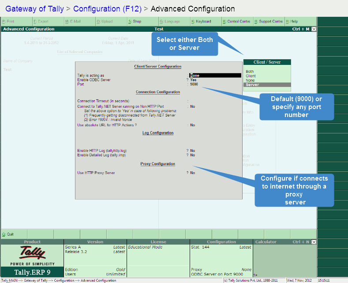Screen dimensions: 348x283
Task: Click the Proxy Configuration heading
Action: click(158, 164)
